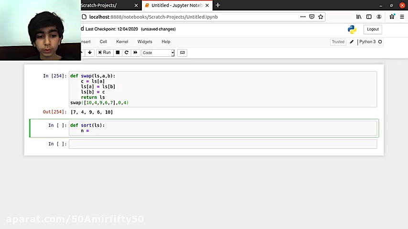
Task: Open the Firefox account icon
Action: 379,17
